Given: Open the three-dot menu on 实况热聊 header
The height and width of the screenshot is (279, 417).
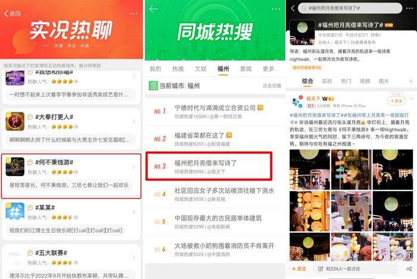Looking at the screenshot, I should click(133, 13).
